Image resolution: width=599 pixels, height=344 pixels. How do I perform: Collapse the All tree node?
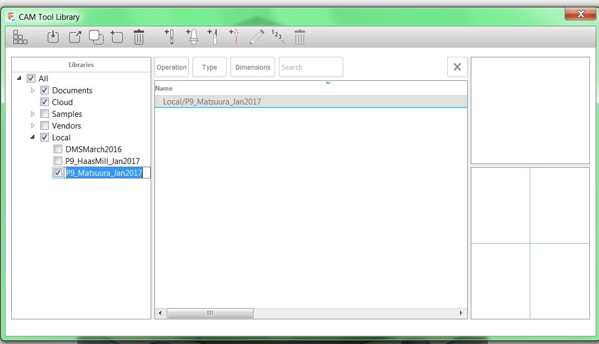pyautogui.click(x=19, y=78)
